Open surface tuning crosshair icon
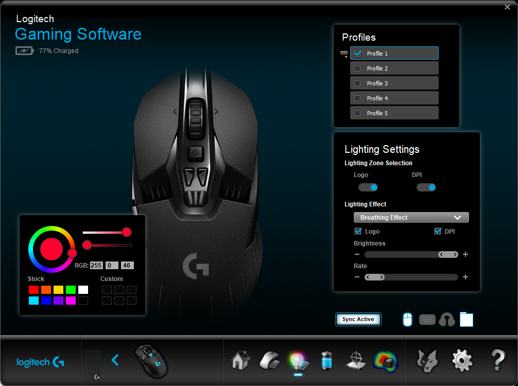The height and width of the screenshot is (386, 518). 356,361
